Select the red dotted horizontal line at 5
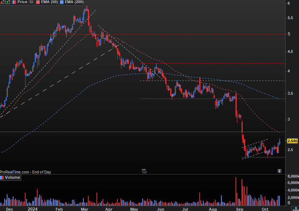Screen dimensions: 299x211 point(143,34)
